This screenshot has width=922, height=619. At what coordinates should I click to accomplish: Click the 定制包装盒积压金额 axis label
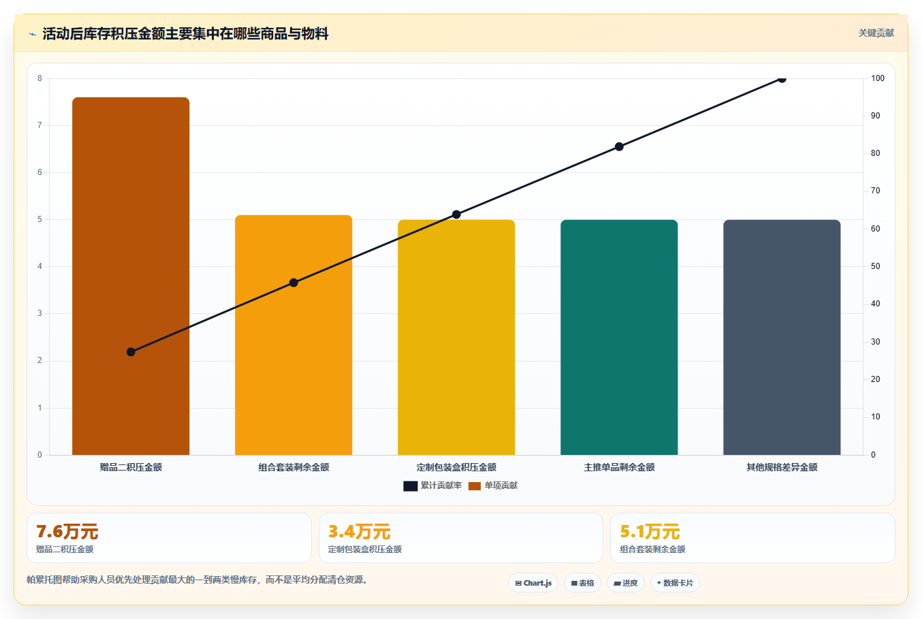pos(456,467)
